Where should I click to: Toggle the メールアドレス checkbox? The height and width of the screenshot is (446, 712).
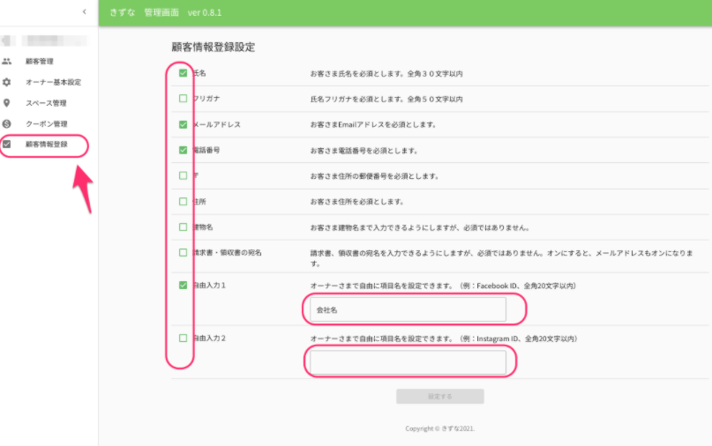coord(183,124)
